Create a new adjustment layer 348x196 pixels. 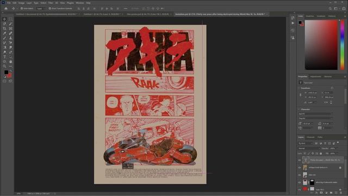point(326,193)
